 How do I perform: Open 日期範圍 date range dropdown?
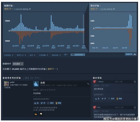tap(43, 55)
